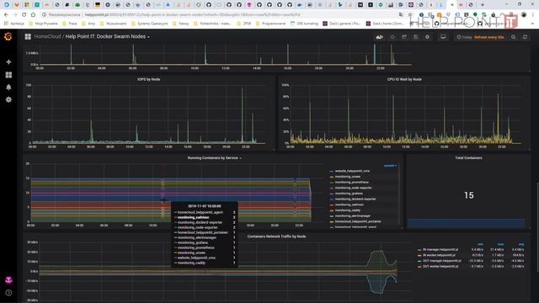Open Containers Network Traffic by Node panel menu
The height and width of the screenshot is (303, 539).
[276, 237]
